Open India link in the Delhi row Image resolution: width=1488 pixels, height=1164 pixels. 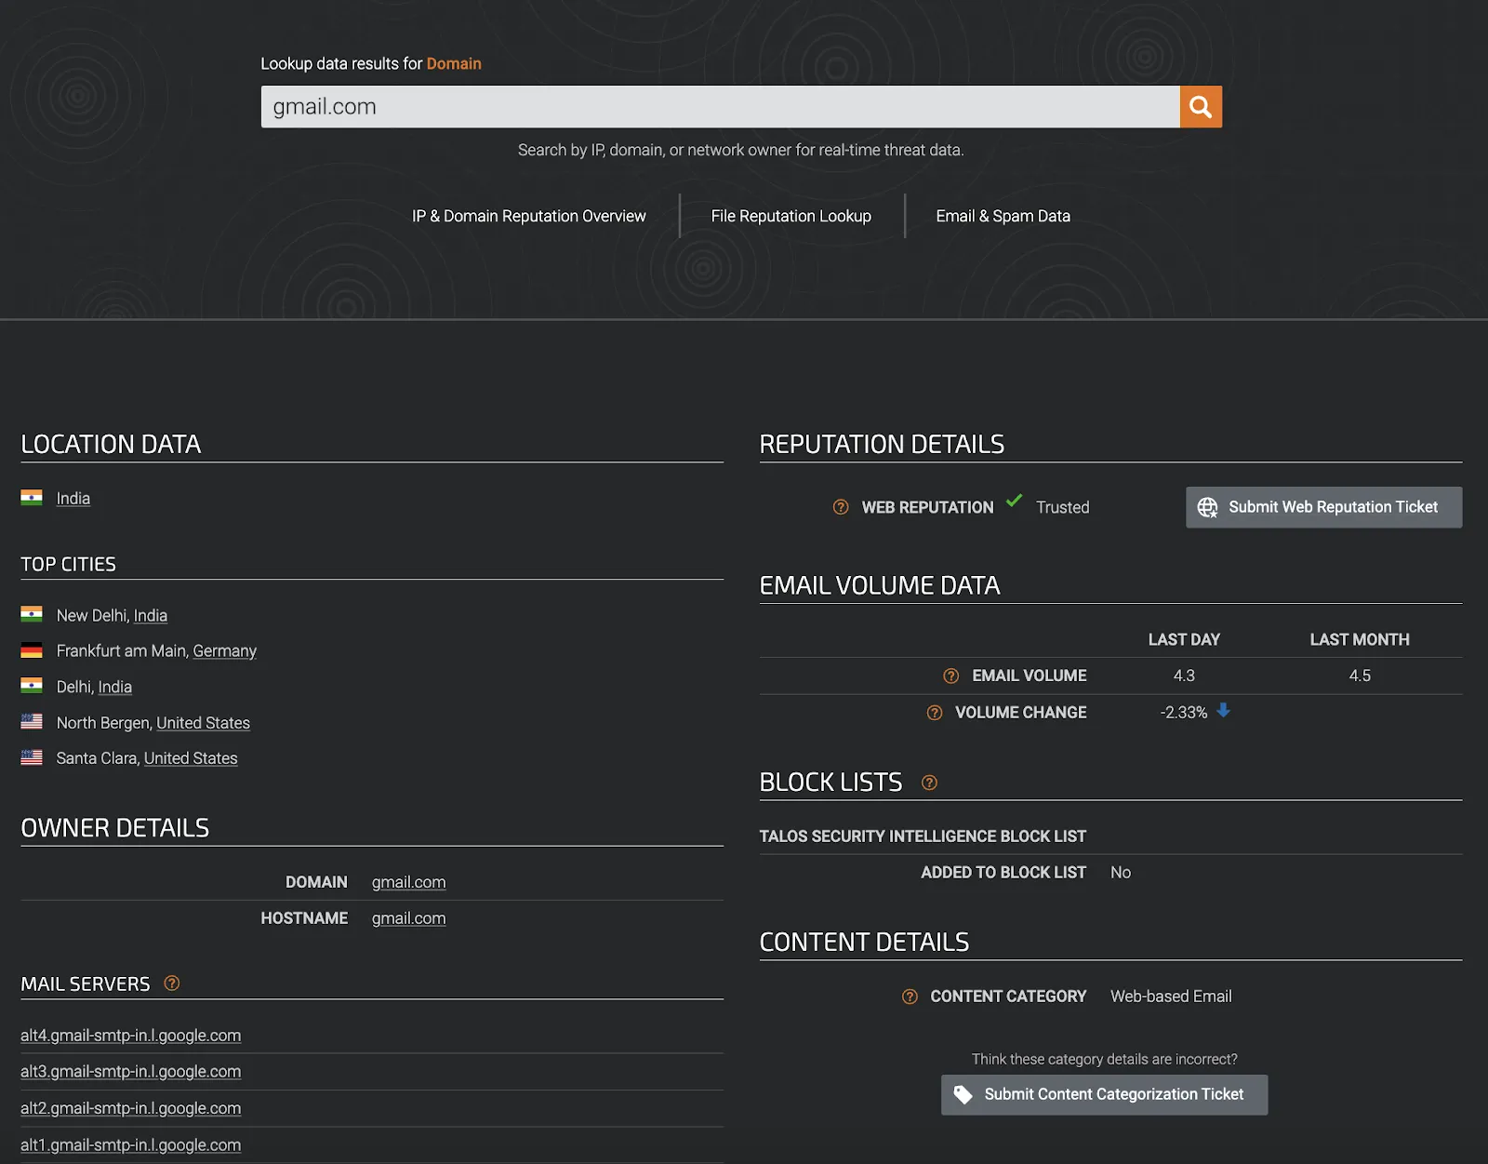click(114, 687)
